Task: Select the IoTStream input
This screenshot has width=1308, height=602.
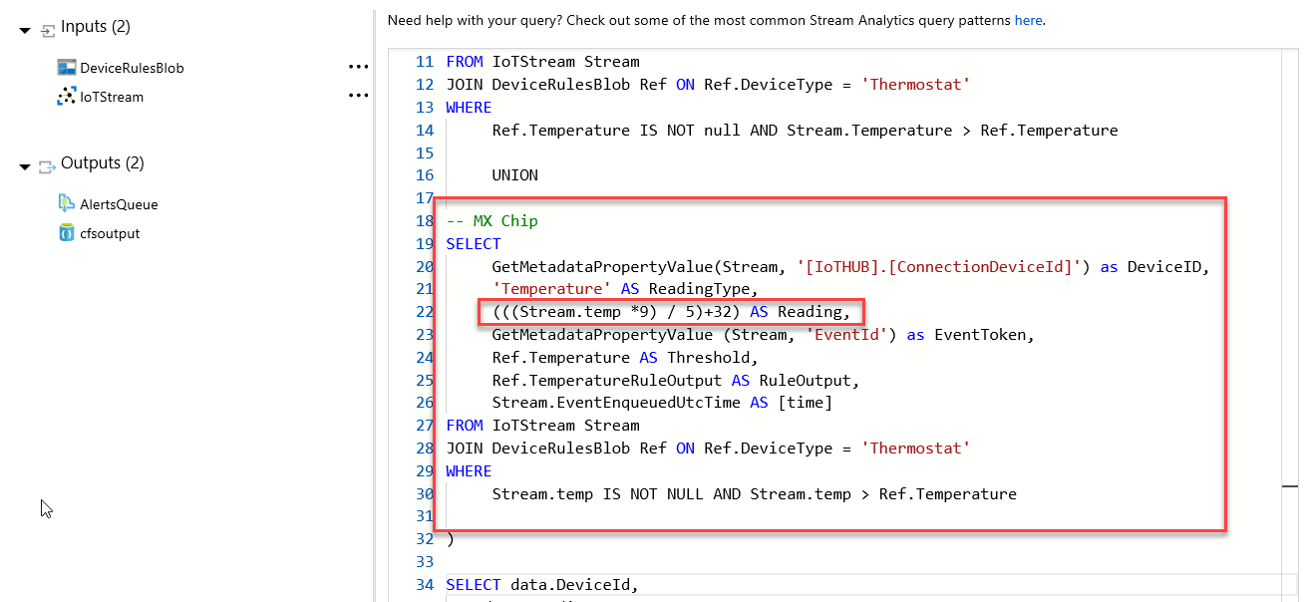Action: point(112,97)
